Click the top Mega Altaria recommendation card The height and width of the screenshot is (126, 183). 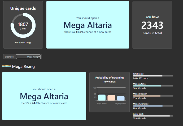88,25
